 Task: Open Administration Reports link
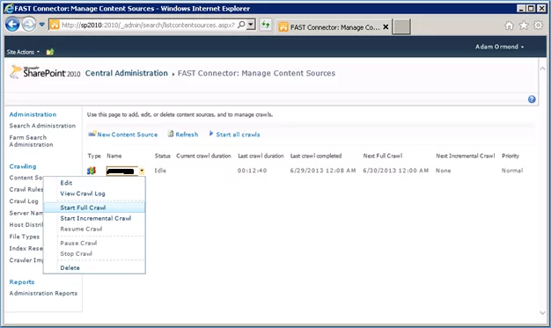click(x=43, y=293)
